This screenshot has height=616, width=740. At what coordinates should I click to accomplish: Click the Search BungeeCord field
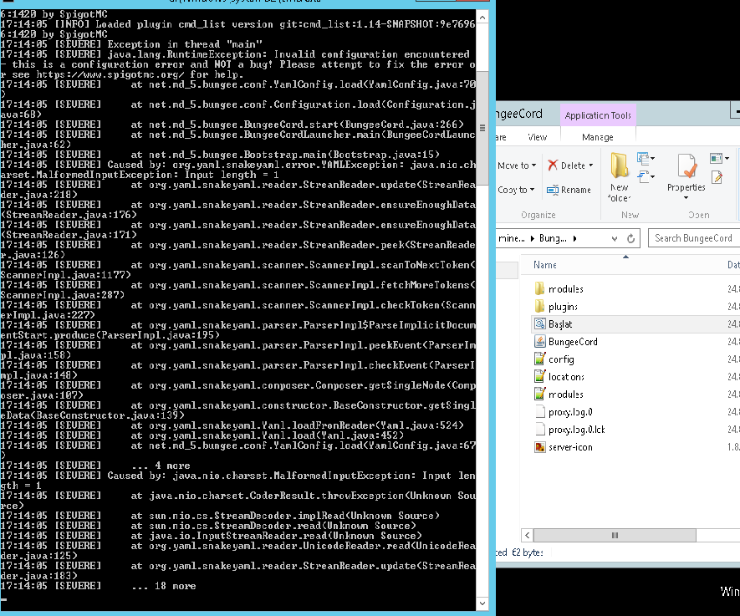click(x=694, y=238)
